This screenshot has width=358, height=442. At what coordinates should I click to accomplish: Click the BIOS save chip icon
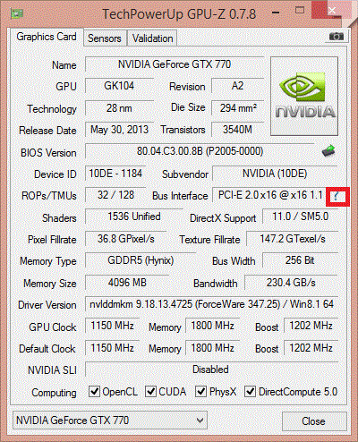click(328, 151)
